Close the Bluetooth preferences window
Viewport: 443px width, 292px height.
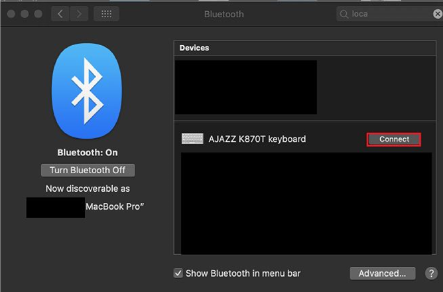[x=11, y=14]
